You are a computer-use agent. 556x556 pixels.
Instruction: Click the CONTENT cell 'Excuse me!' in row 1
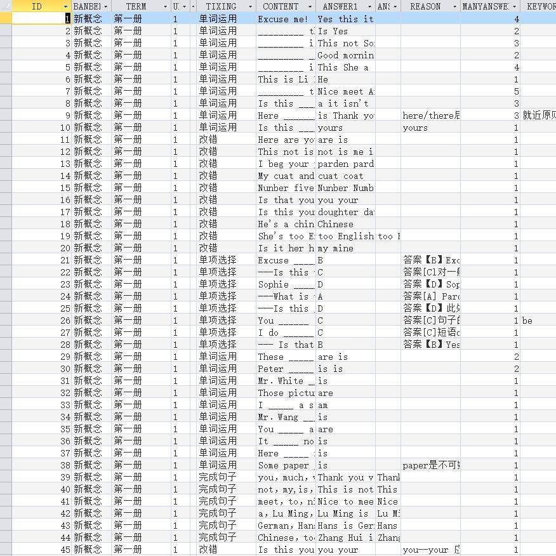pyautogui.click(x=286, y=19)
